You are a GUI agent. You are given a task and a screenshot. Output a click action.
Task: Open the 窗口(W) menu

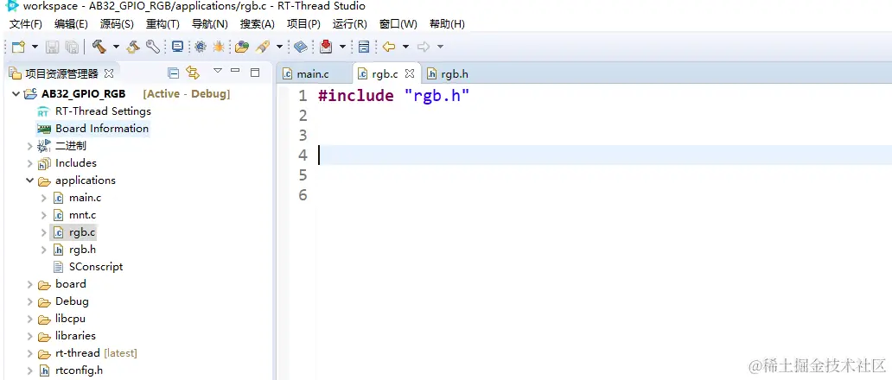pos(398,24)
